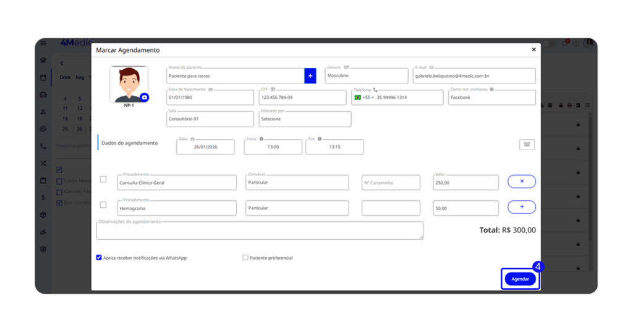Image resolution: width=633 pixels, height=332 pixels.
Task: Expand the Sala dropdown showing Consultório 01
Action: point(210,119)
